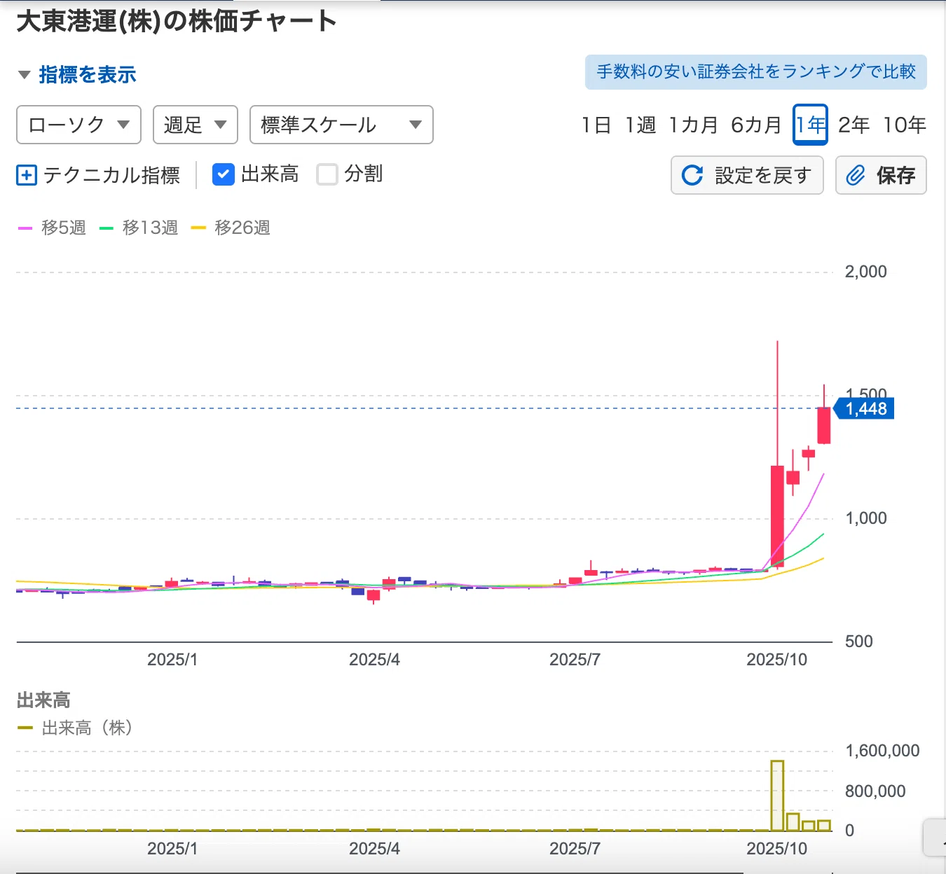Viewport: 946px width, 874px height.
Task: Select the 1日 time range
Action: [596, 125]
